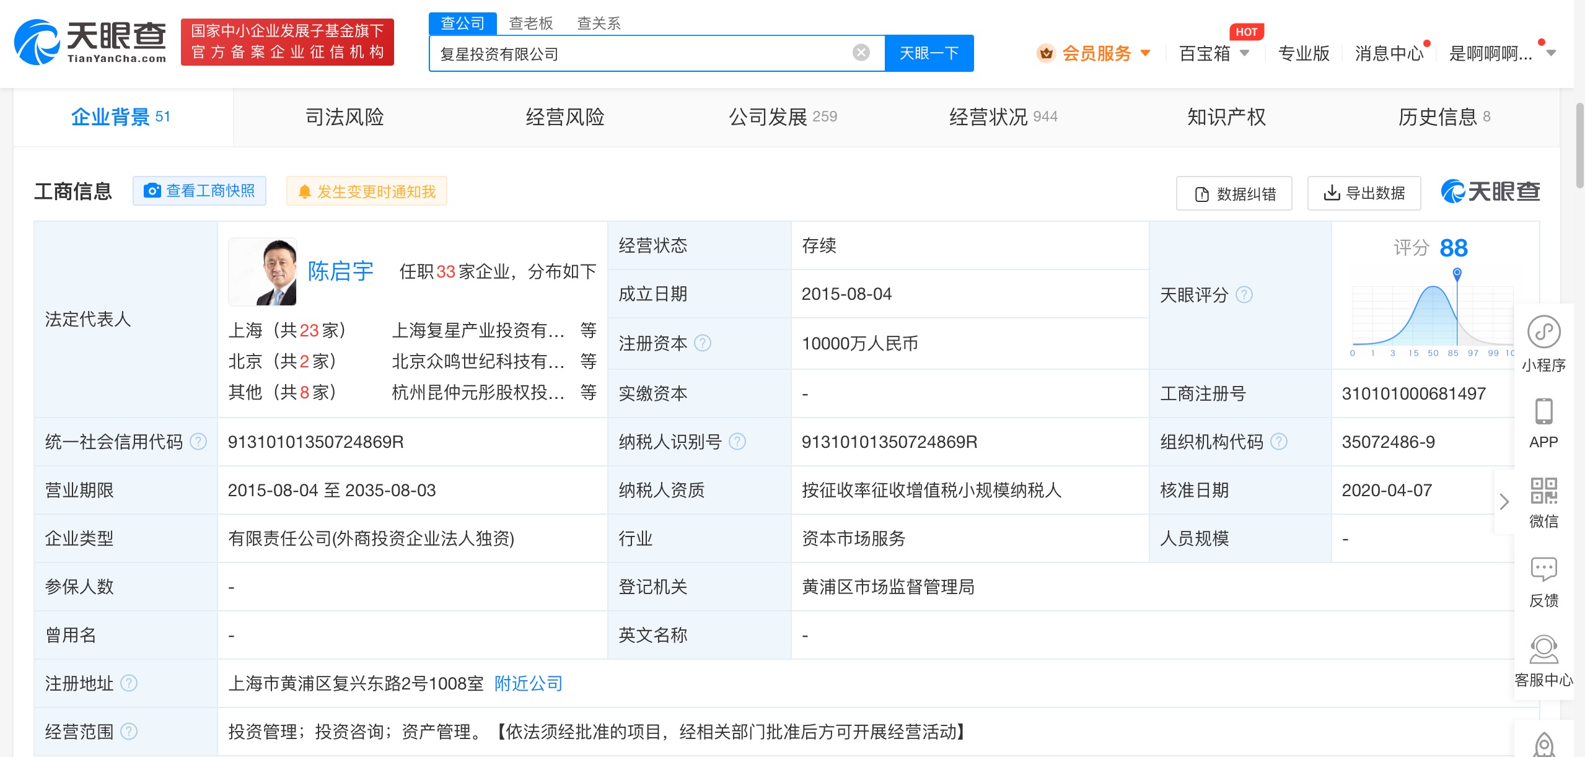This screenshot has height=757, width=1585.
Task: Click the 天眼评分 score marker on chart
Action: [x=1457, y=273]
